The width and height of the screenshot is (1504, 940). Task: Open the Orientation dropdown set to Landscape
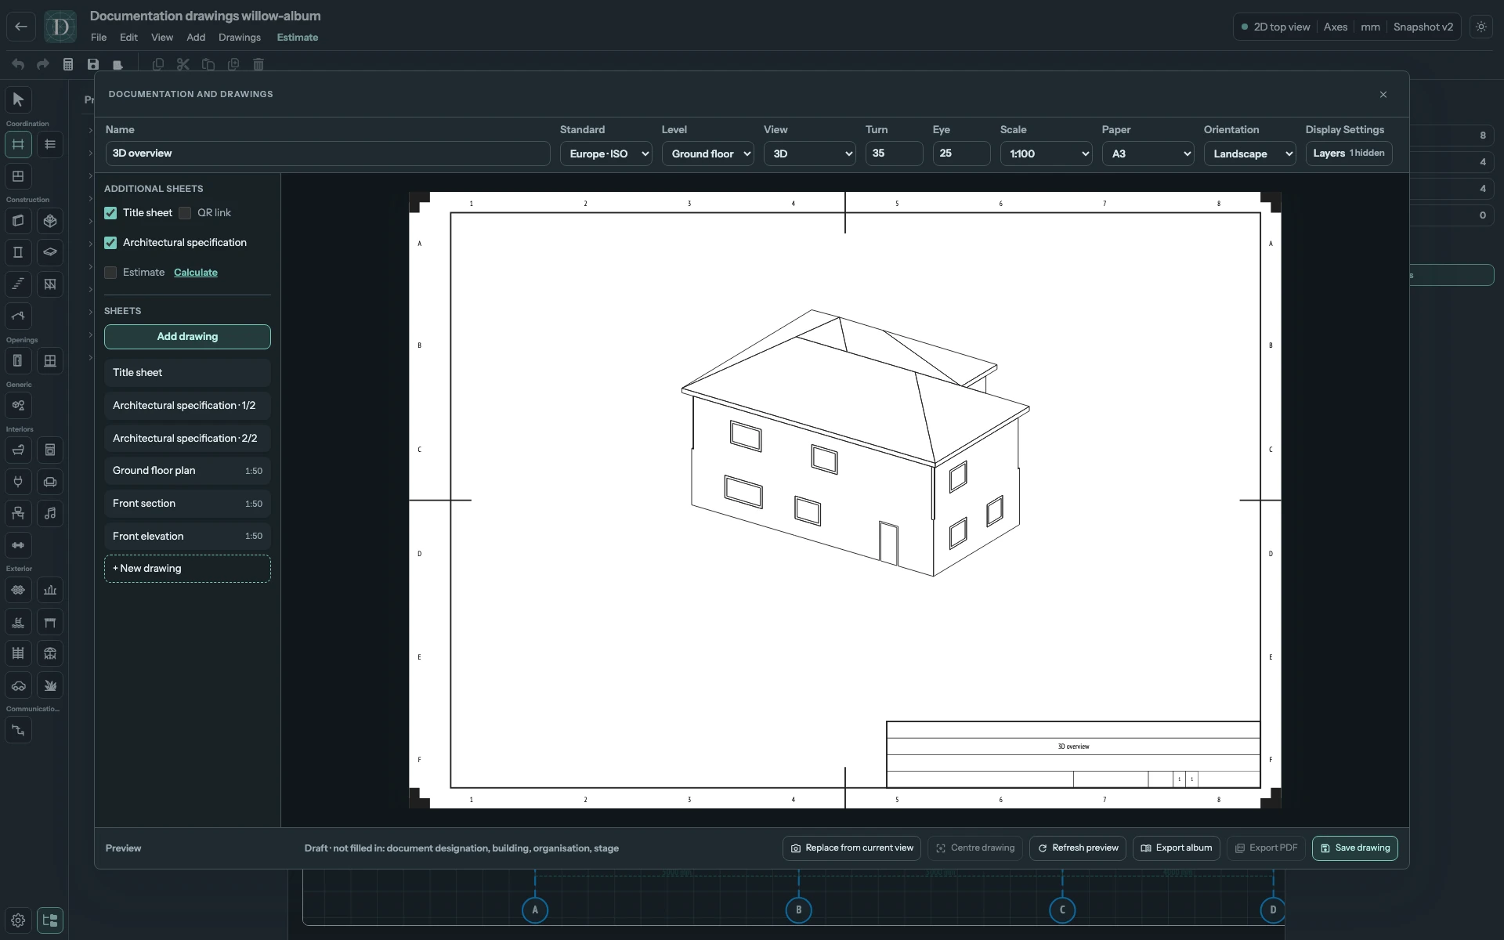click(1249, 154)
